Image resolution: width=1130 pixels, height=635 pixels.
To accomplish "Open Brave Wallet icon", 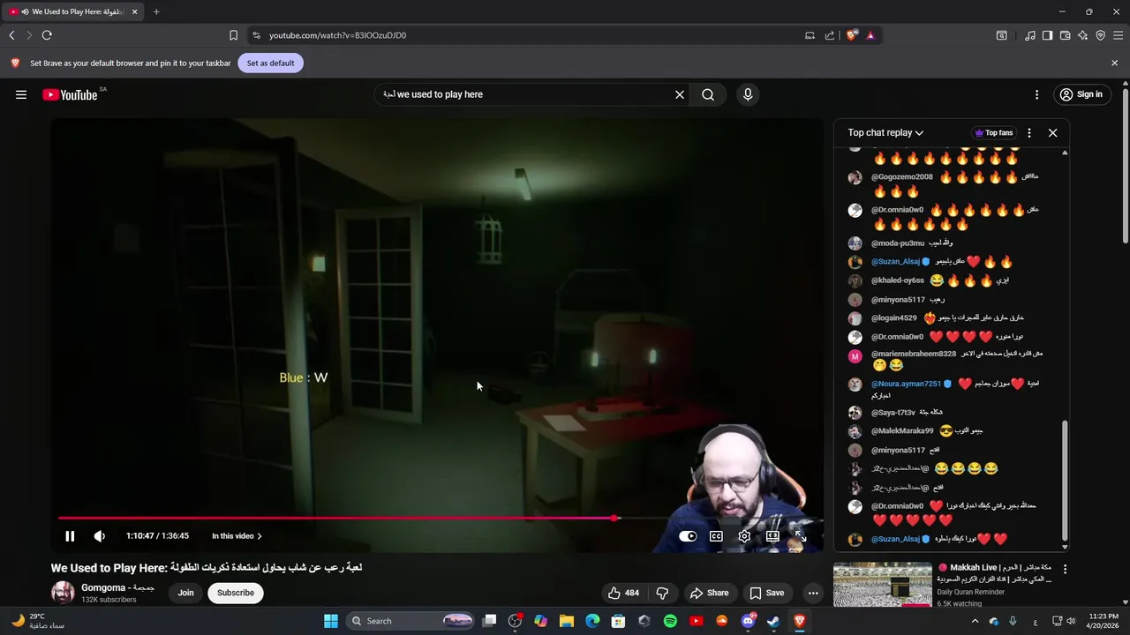I will tap(1065, 35).
